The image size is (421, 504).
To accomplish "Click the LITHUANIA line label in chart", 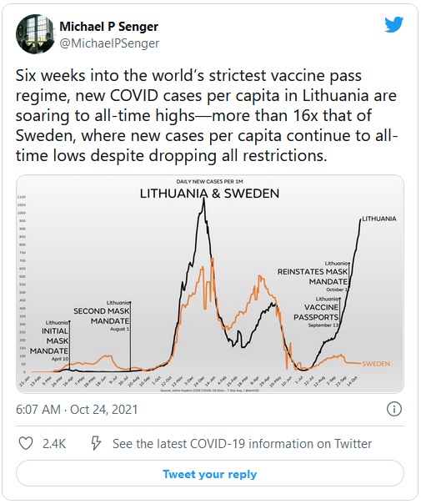I will point(379,219).
